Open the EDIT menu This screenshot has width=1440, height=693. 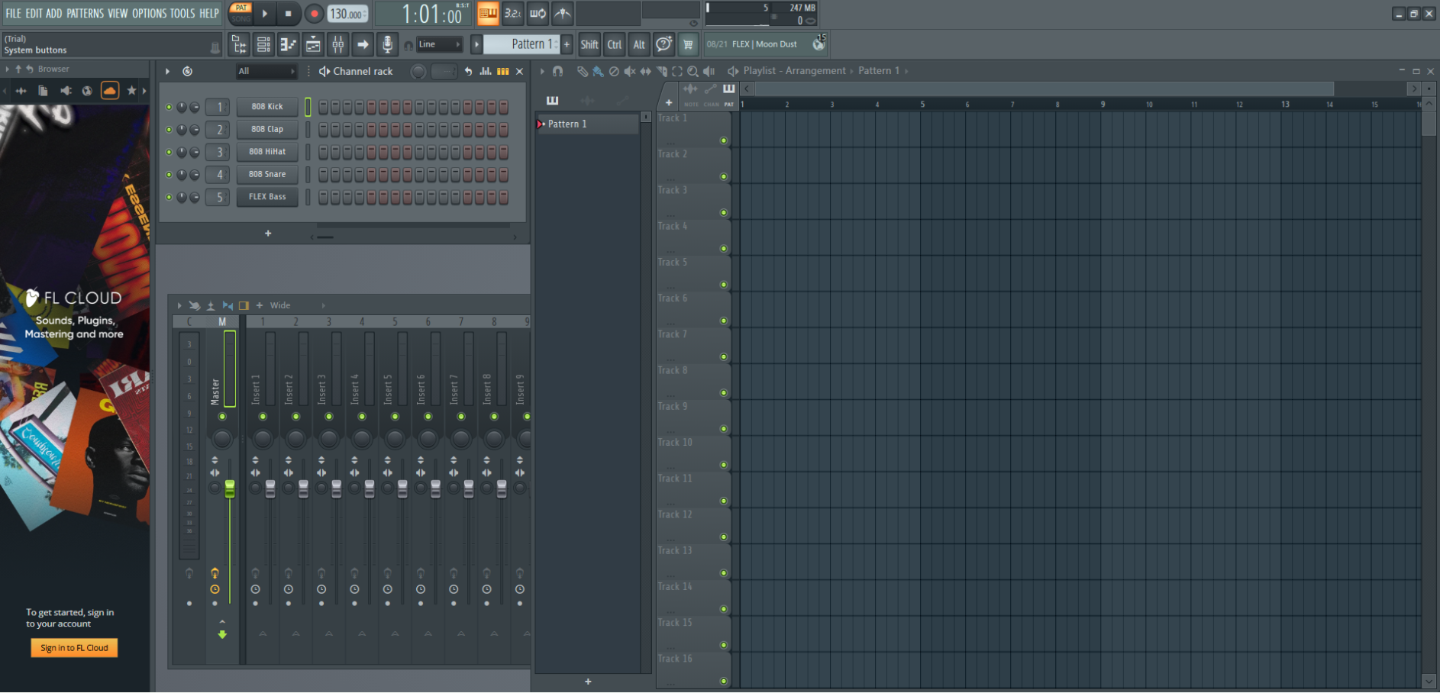(x=34, y=13)
